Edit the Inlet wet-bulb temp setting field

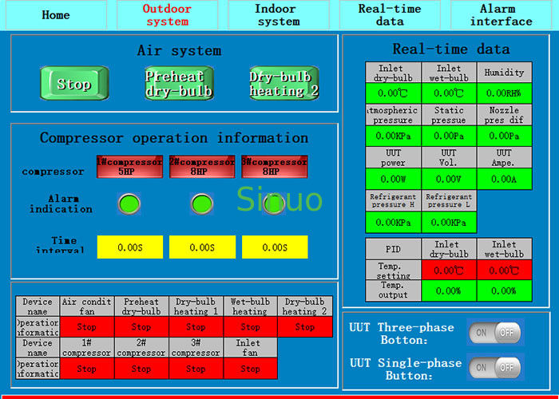point(504,270)
